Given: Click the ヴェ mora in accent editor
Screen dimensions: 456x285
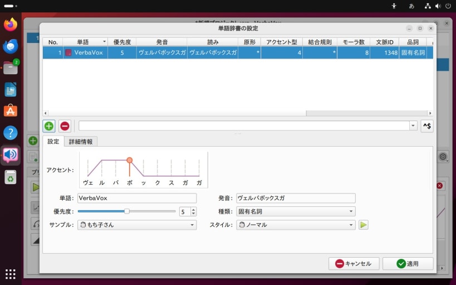Looking at the screenshot, I should click(x=88, y=183).
